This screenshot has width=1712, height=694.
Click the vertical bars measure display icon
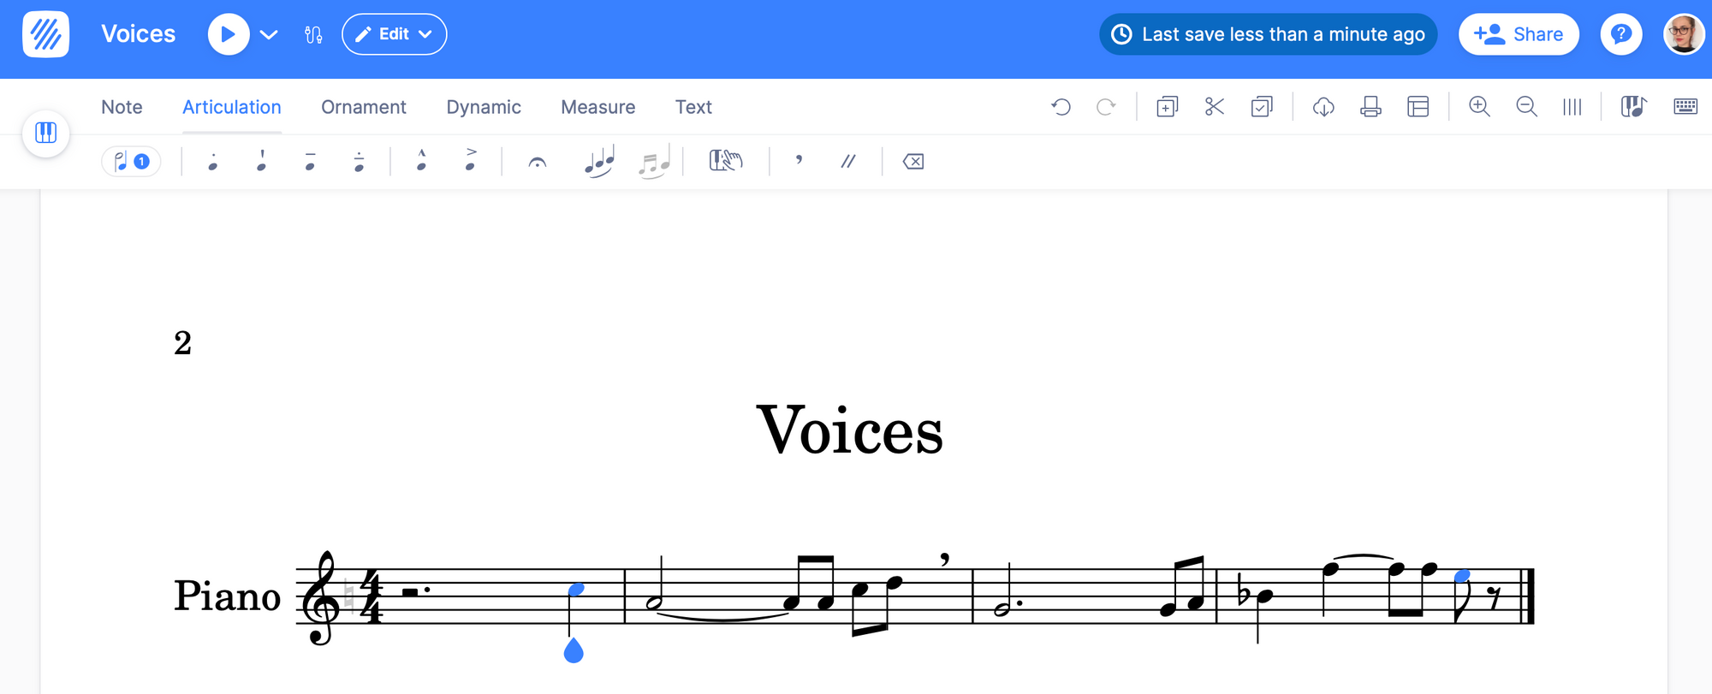[1572, 107]
